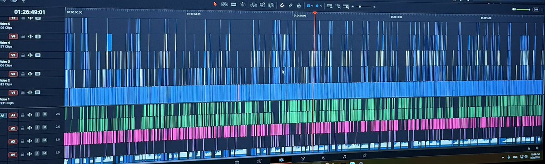Activate the Trim Edit Mode tool
The height and width of the screenshot is (164, 545).
pyautogui.click(x=224, y=4)
